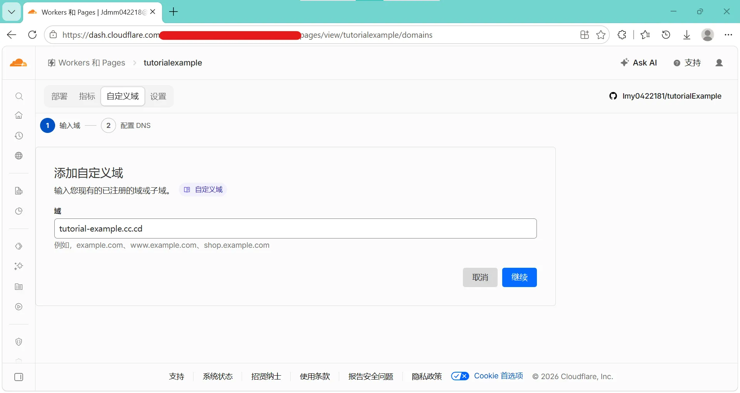Open the 自定义域 documentation link
Screen dimensions: 740x393
click(203, 190)
